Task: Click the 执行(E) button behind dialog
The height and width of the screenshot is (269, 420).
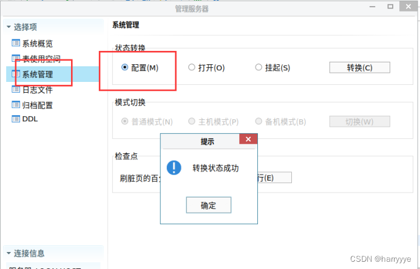Action: point(274,178)
